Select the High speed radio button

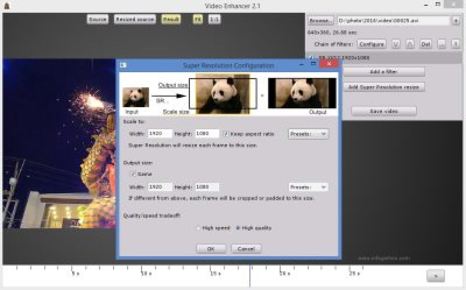(x=198, y=228)
